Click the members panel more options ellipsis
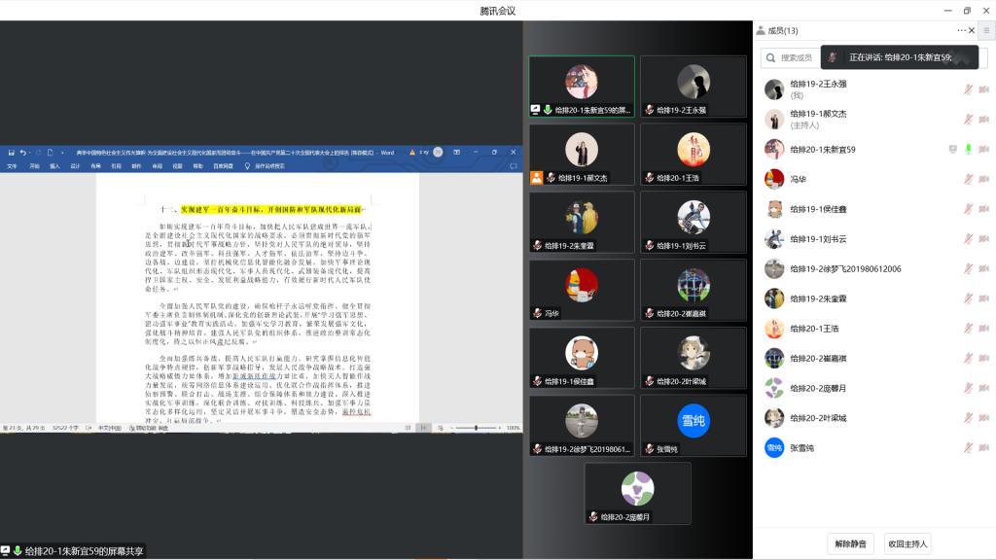Screen dimensions: 996x560 point(962,31)
